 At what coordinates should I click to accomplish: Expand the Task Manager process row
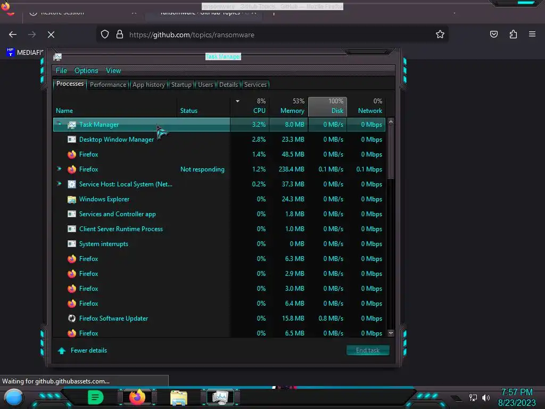(59, 124)
